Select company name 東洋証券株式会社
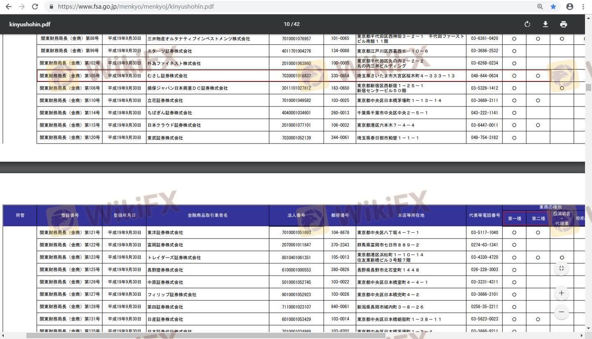 (x=165, y=232)
